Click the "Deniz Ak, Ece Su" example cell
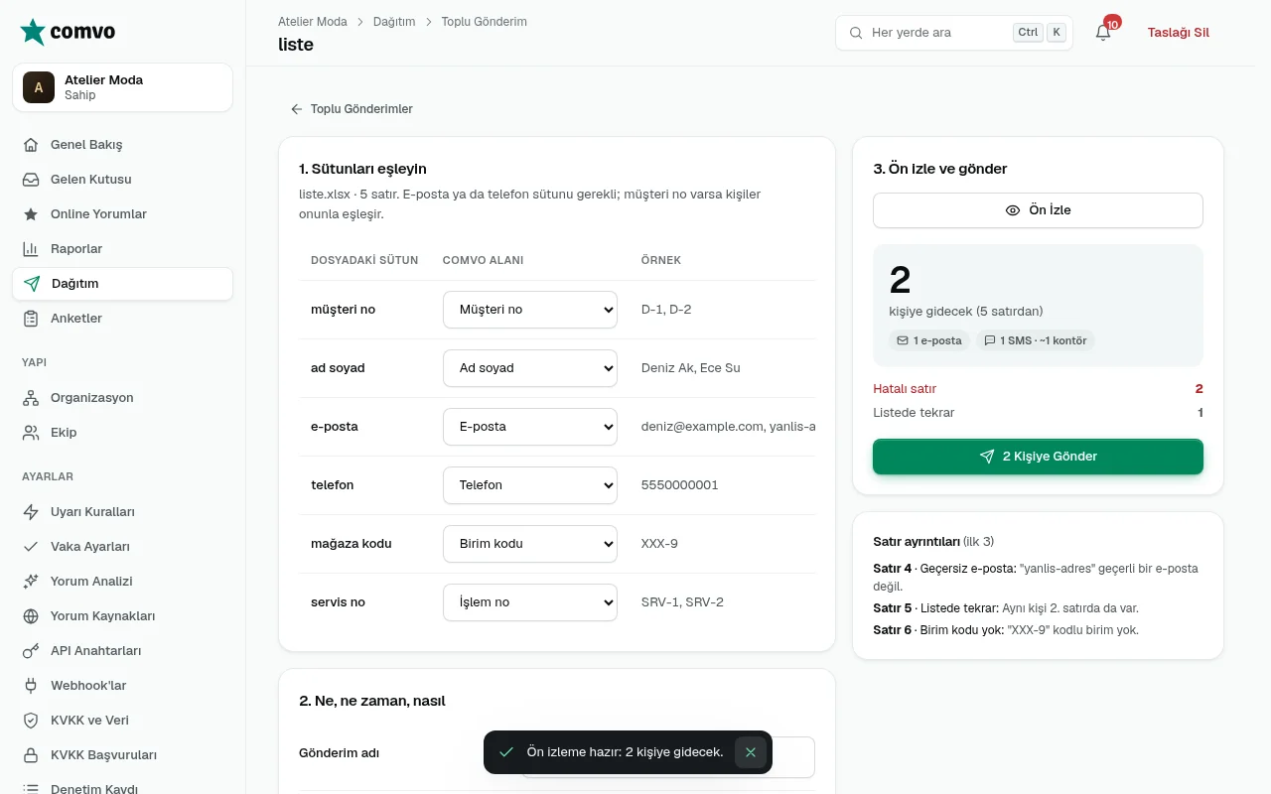 pyautogui.click(x=691, y=368)
